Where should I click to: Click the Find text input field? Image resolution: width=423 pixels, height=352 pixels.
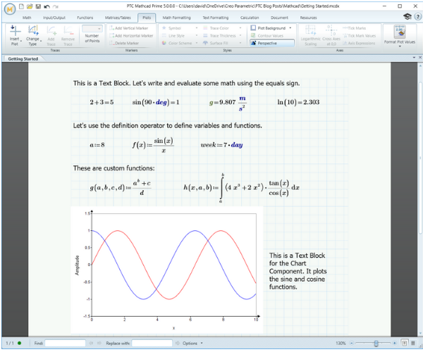pyautogui.click(x=66, y=343)
